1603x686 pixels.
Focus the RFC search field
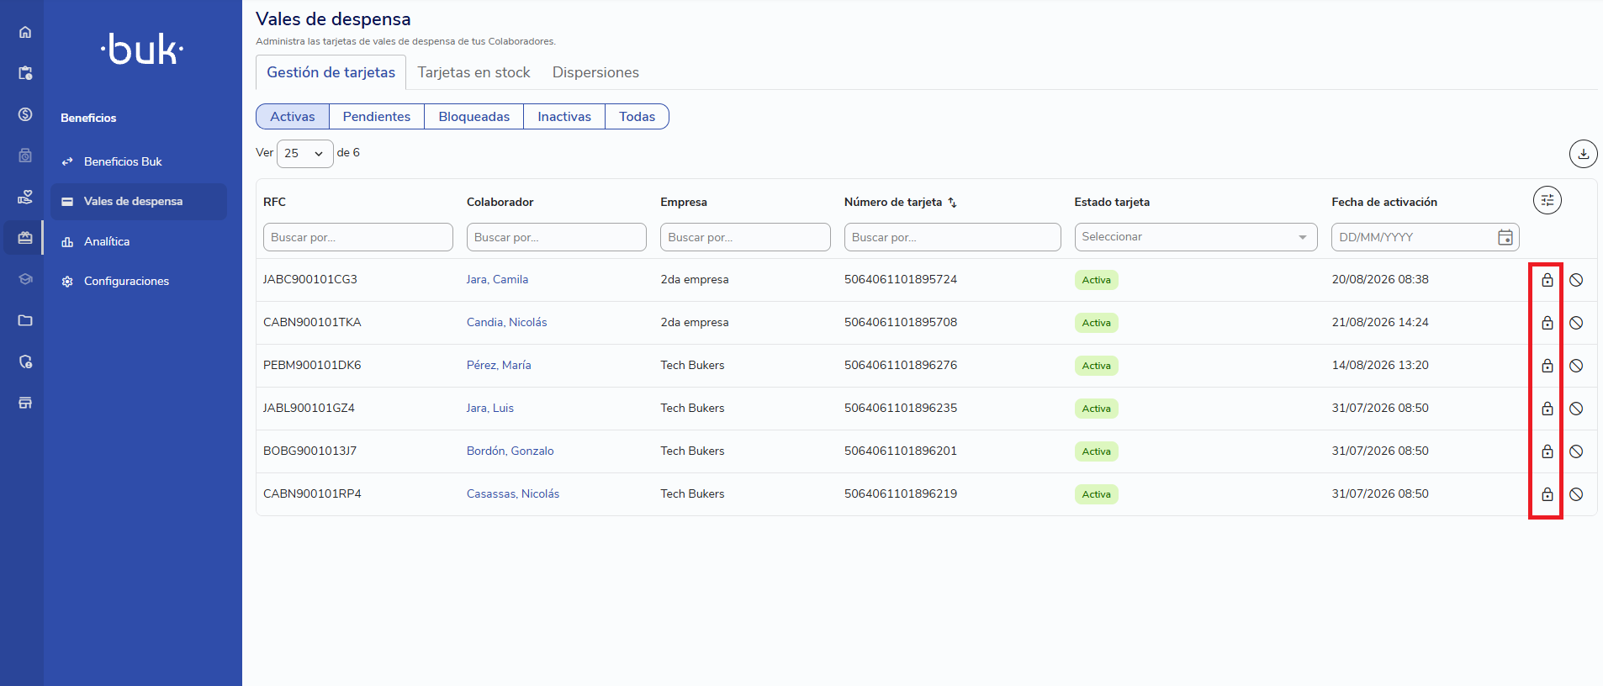point(358,237)
